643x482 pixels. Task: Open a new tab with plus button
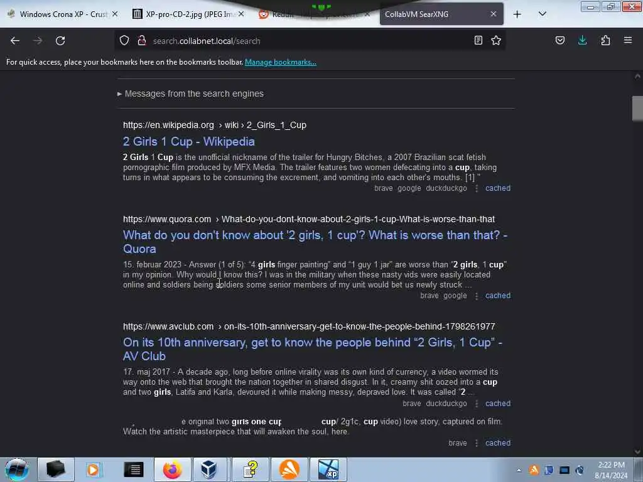(517, 14)
